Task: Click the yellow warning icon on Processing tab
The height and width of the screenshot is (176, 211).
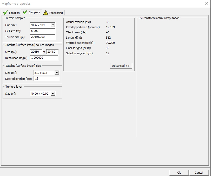Action: tap(46, 13)
